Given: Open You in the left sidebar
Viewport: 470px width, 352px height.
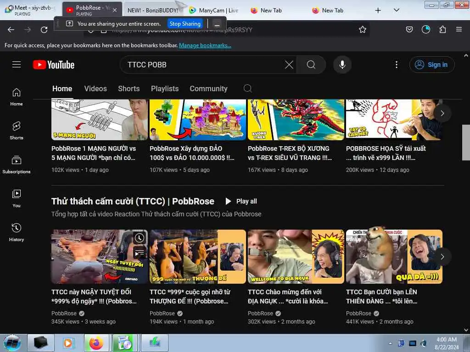Looking at the screenshot, I should tap(17, 198).
